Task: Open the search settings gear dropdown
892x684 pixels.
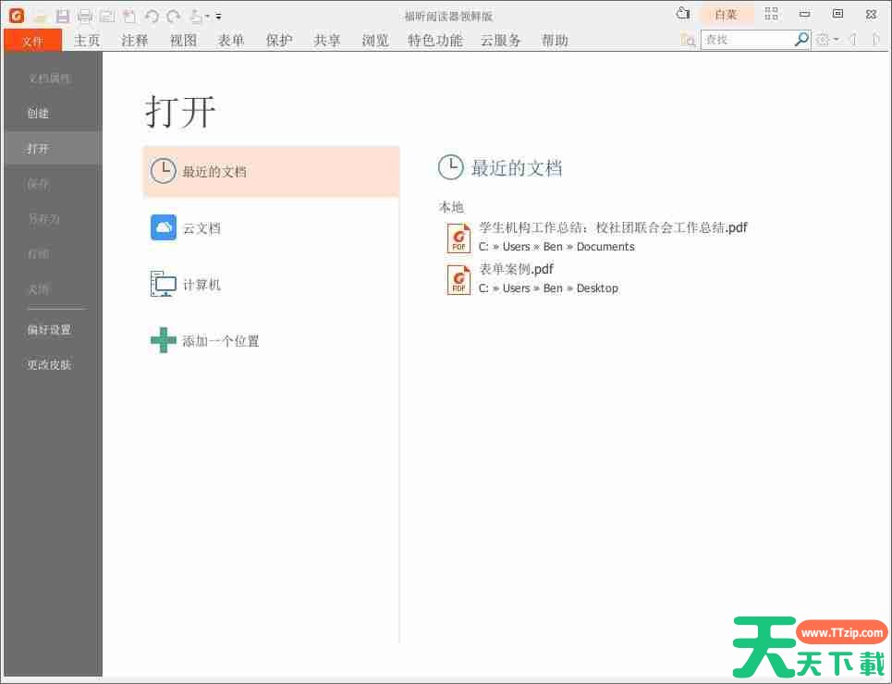Action: click(x=826, y=40)
